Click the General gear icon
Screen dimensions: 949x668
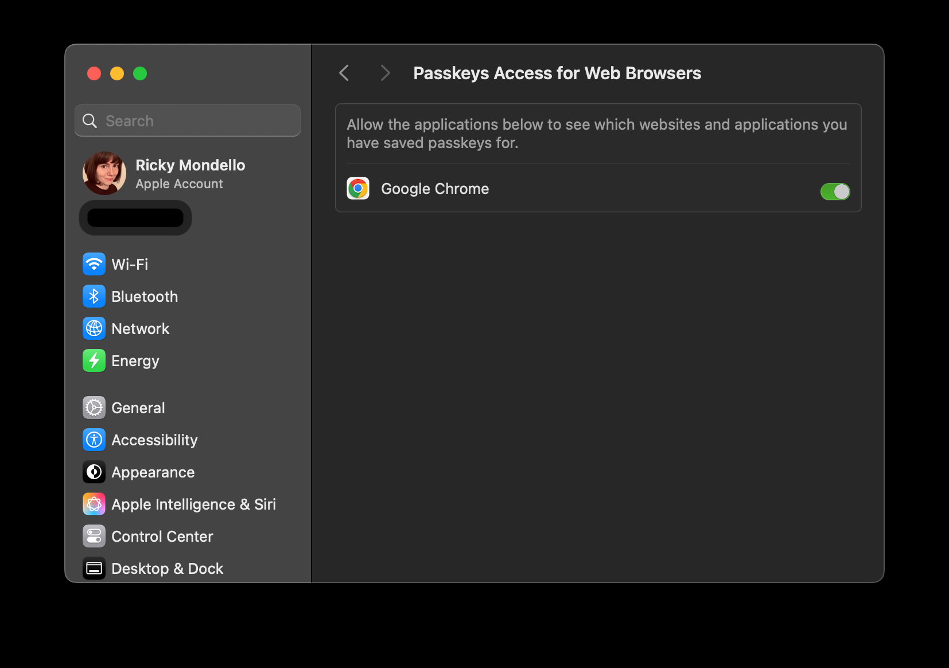point(94,407)
